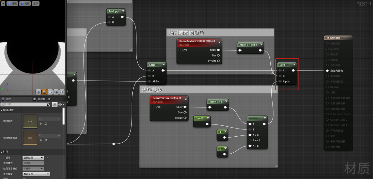The height and width of the screenshot is (179, 373).
Task: Toggle the checkbox below 着色模型
Action: click(24, 178)
